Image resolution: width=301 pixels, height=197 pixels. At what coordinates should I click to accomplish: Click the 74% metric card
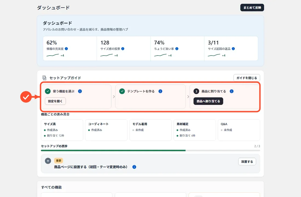[177, 48]
